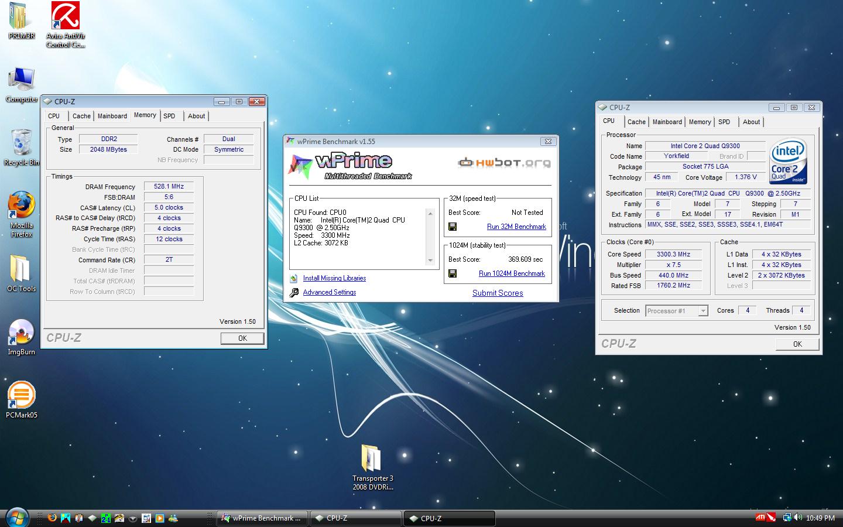
Task: Switch to Cache tab in right CPU-Z window
Action: (x=636, y=122)
